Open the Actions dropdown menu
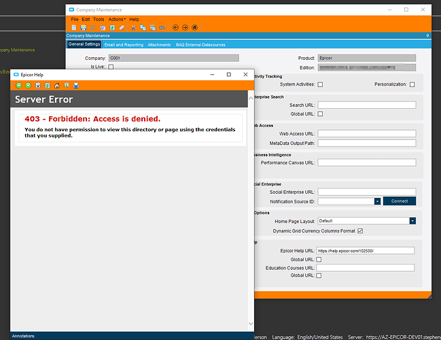 pos(117,20)
